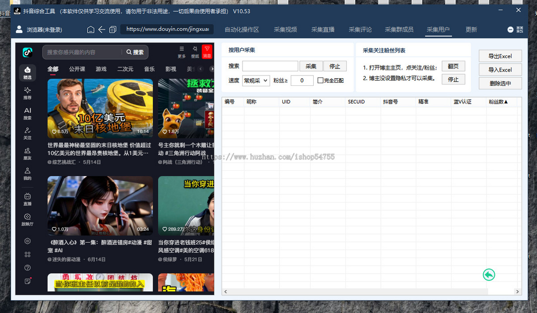
Task: Switch to 采集群成员 tab
Action: point(399,30)
